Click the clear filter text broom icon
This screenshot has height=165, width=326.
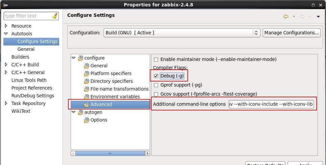coord(55,16)
